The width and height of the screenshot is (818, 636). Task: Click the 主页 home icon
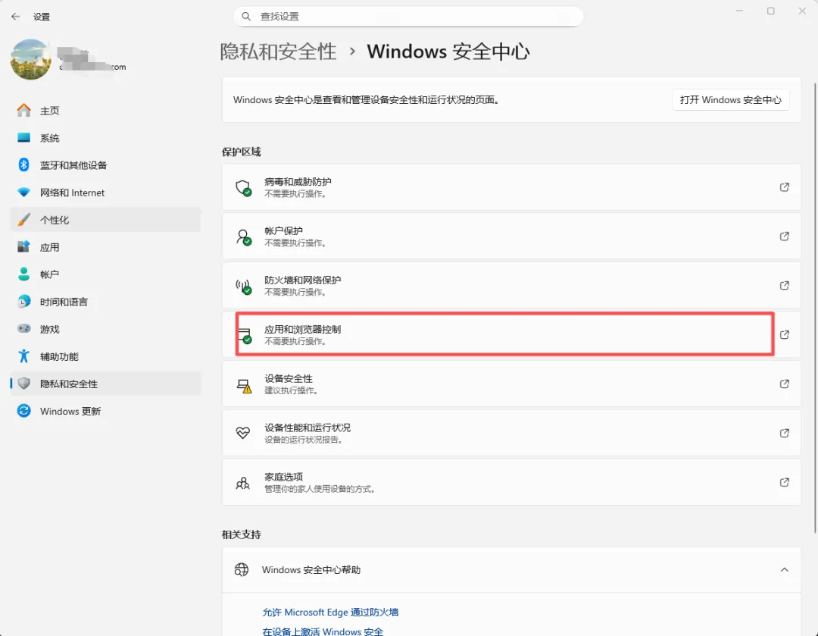(x=23, y=110)
